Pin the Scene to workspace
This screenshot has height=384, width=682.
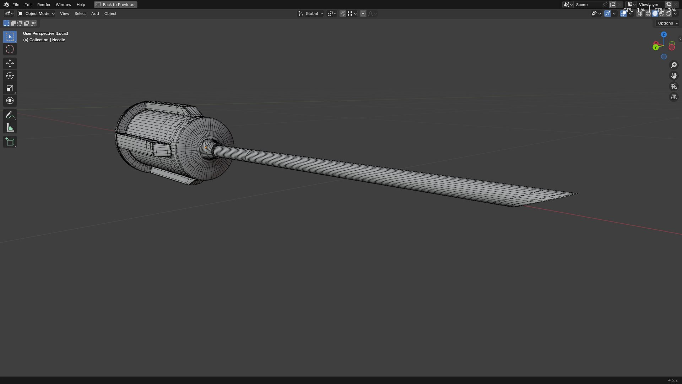[605, 5]
